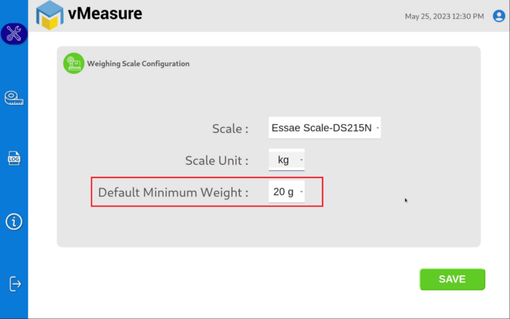The width and height of the screenshot is (510, 319).
Task: Click the arrow beside Essae Scale-DS215N
Action: (x=377, y=128)
